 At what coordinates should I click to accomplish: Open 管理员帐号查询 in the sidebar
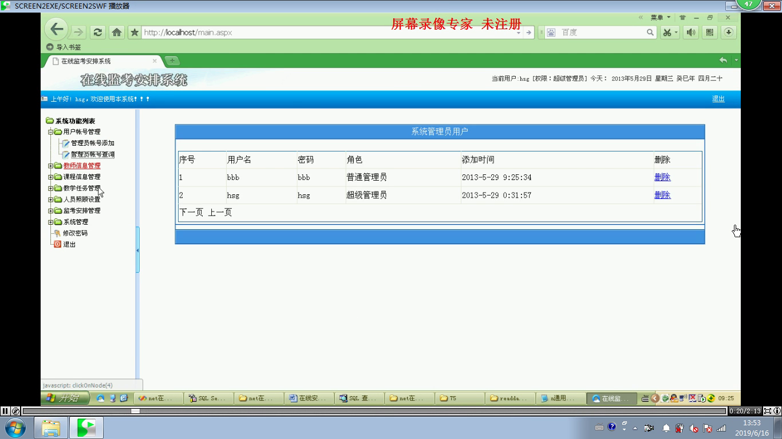pos(92,154)
